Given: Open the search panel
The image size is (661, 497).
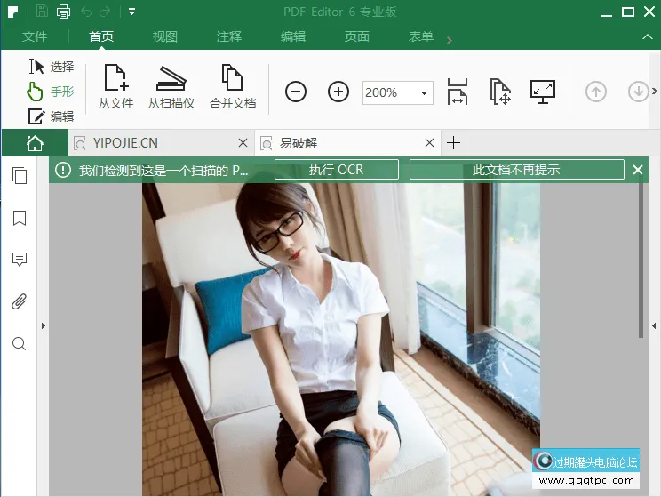Looking at the screenshot, I should (x=20, y=344).
